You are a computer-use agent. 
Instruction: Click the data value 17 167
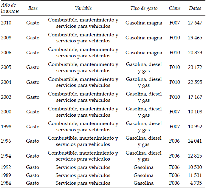pos(195,97)
